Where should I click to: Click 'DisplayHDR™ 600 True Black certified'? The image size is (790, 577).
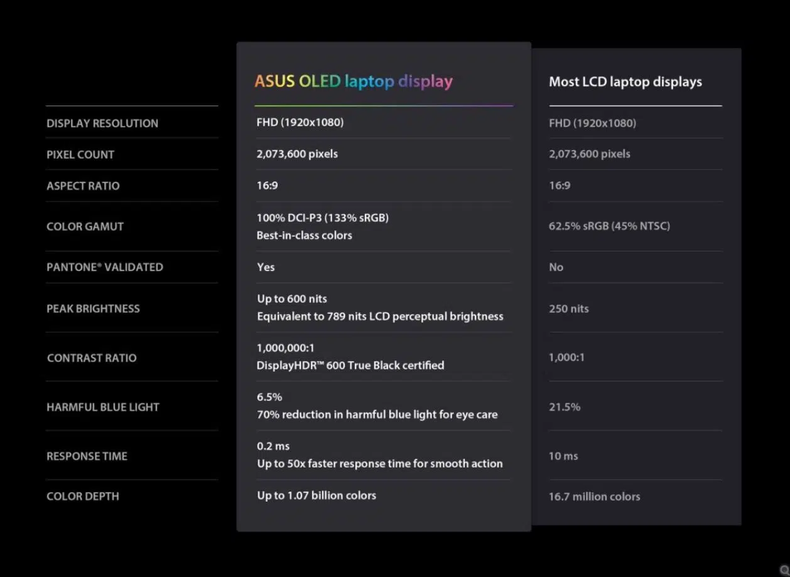pyautogui.click(x=350, y=365)
